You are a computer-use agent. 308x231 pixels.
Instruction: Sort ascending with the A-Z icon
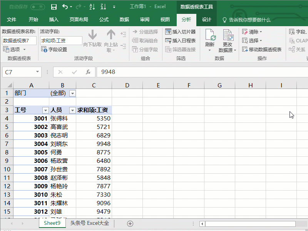(x=92, y=7)
